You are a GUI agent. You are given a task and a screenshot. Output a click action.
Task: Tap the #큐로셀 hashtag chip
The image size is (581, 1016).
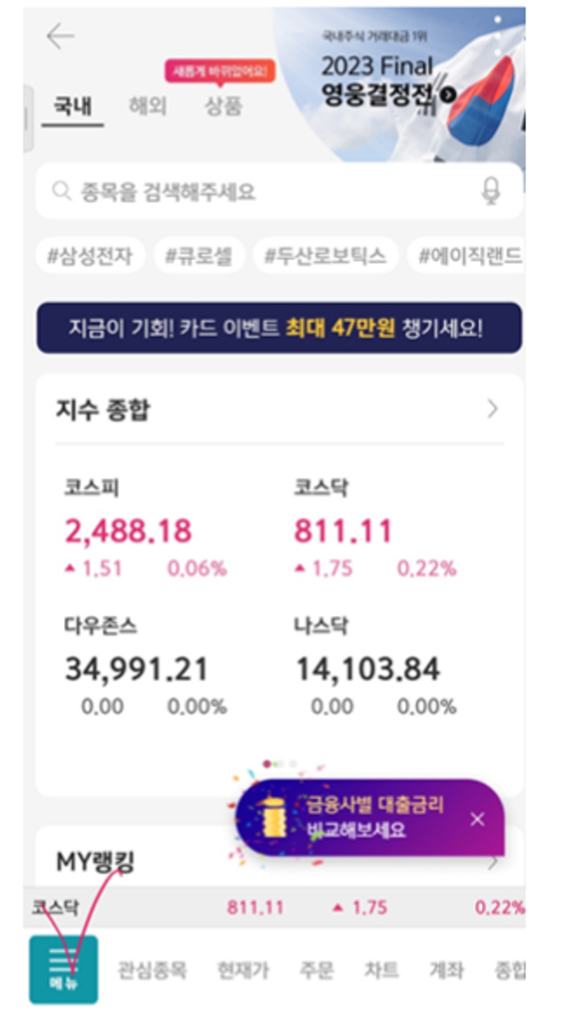(199, 255)
